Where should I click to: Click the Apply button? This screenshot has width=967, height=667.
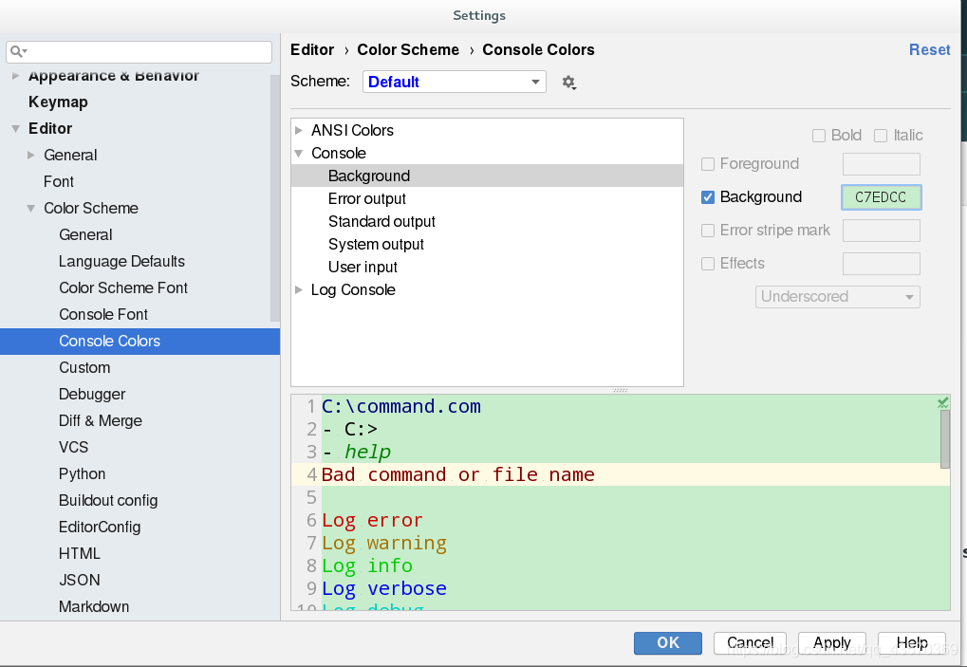(x=831, y=642)
